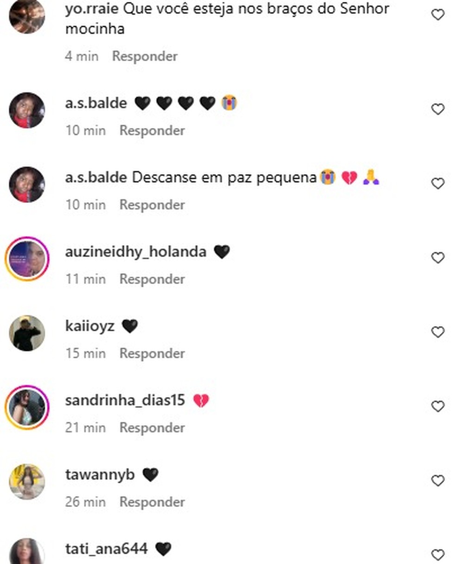Tap heart icon beside kaiioyz comment
The height and width of the screenshot is (564, 456).
point(438,332)
